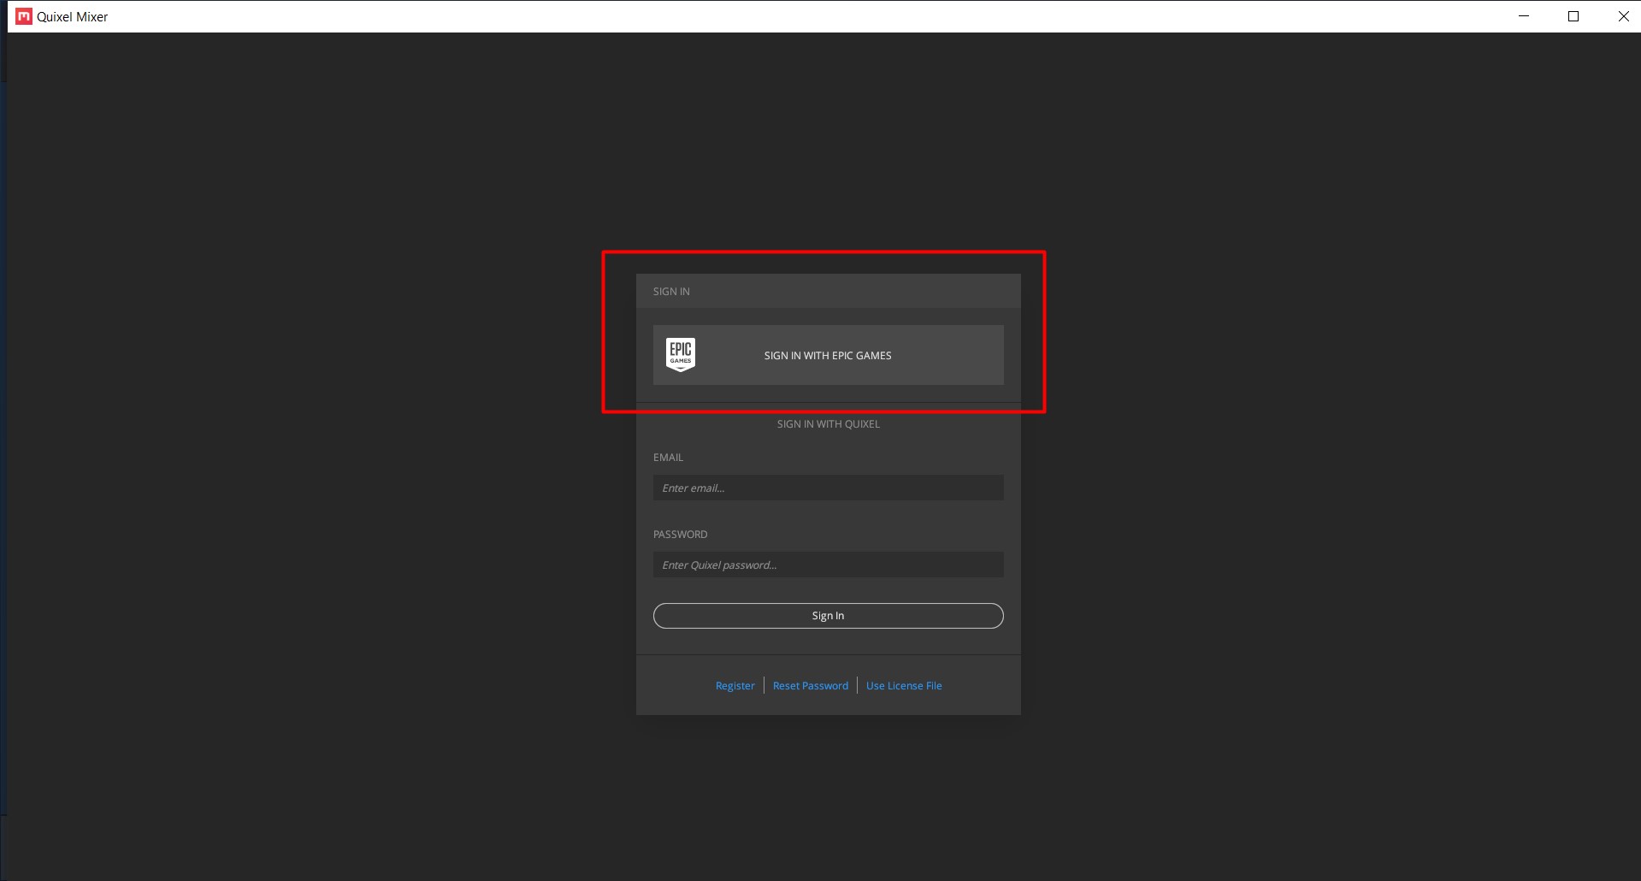
Task: Click the SIGN IN panel header text
Action: click(671, 292)
